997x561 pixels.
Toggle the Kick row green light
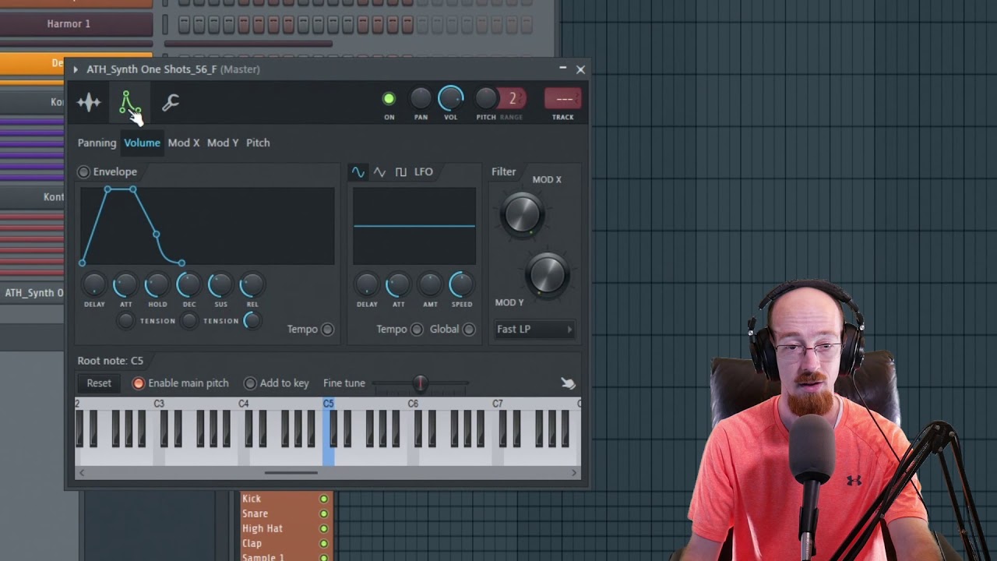(323, 499)
